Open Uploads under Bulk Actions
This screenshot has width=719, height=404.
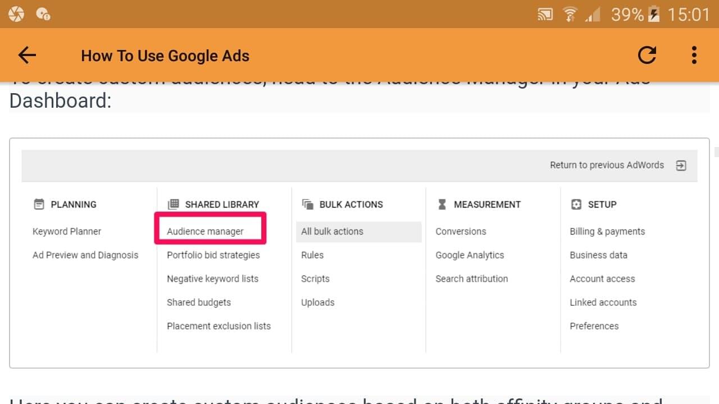318,302
